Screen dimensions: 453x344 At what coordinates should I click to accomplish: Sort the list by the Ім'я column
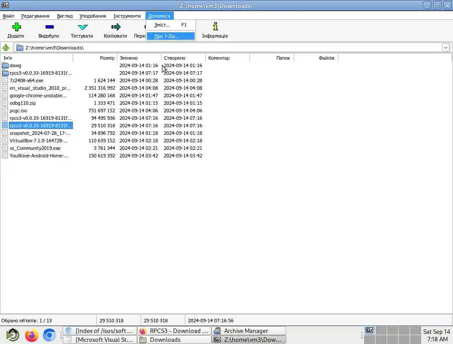tap(36, 58)
